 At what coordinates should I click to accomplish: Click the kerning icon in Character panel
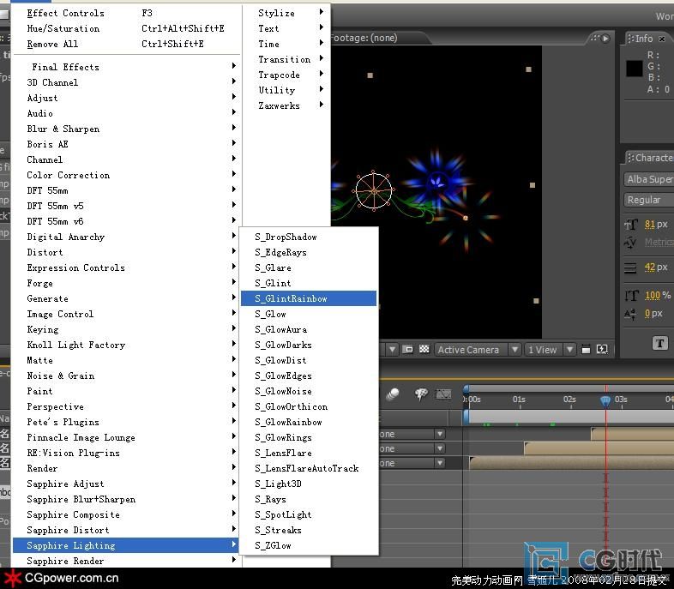630,243
